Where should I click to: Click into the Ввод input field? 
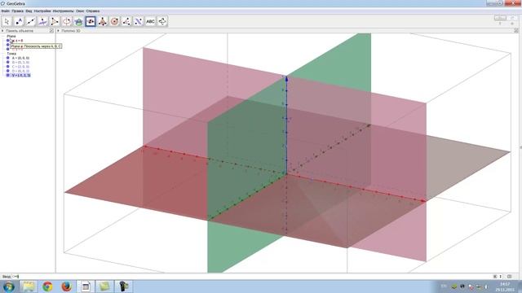251,277
